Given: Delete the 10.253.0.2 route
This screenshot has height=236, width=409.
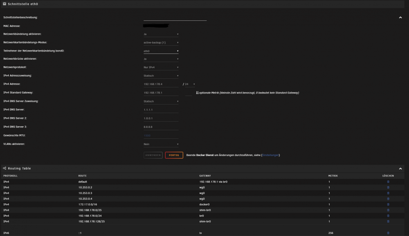Looking at the screenshot, I should 388,187.
